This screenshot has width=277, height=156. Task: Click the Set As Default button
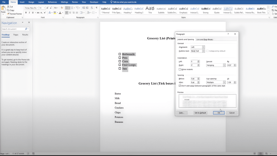(x=200, y=113)
